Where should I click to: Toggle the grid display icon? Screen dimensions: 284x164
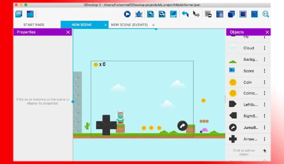pyautogui.click(x=254, y=14)
